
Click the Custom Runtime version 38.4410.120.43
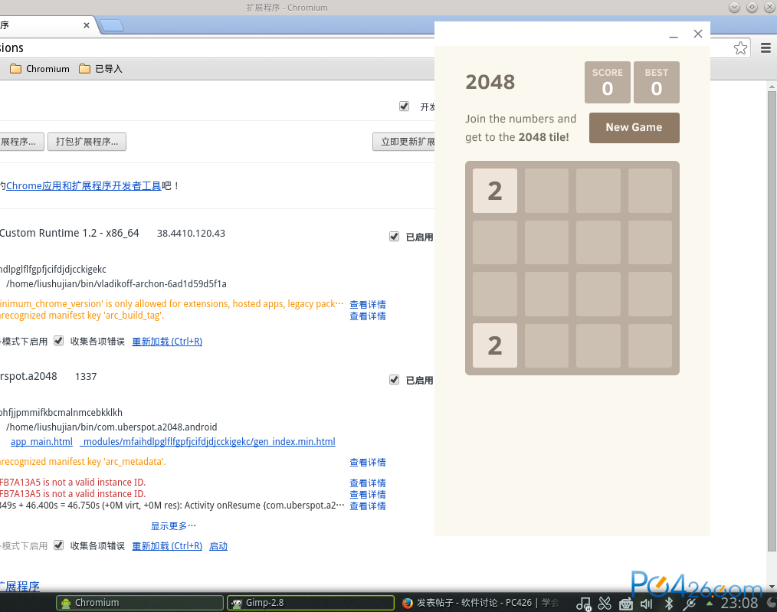[x=191, y=233]
